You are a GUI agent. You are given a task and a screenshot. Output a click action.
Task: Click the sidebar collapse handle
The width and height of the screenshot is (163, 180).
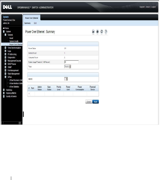[23, 114]
